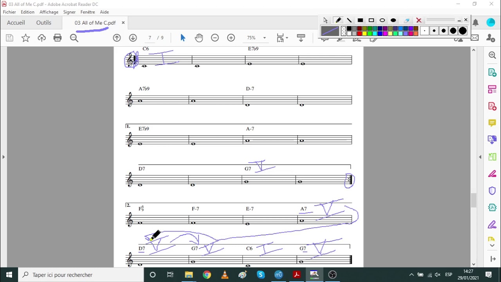501x282 pixels.
Task: Open VLC media player from taskbar
Action: coord(225,275)
